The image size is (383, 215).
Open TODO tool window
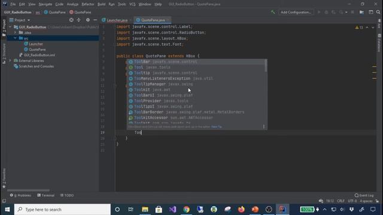(x=67, y=195)
